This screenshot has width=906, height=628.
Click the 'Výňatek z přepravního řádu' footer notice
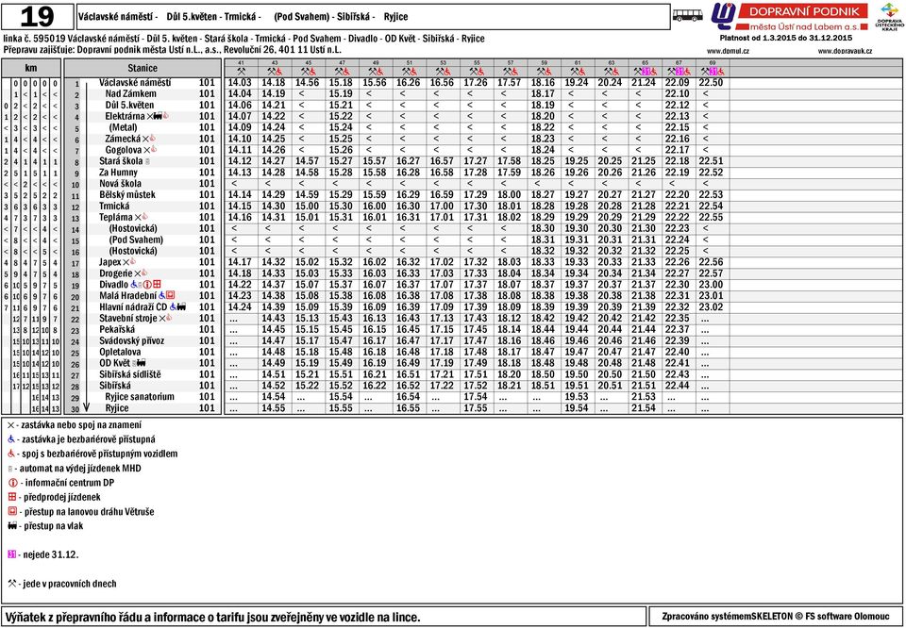point(211,617)
